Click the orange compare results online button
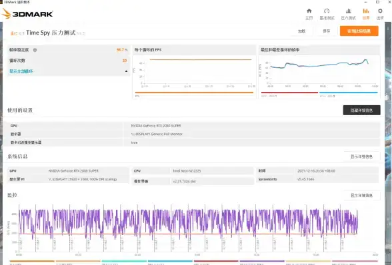Screen dimensions: 392x265 [x=359, y=31]
